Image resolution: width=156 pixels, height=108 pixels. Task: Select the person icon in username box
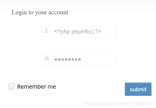[47, 31]
